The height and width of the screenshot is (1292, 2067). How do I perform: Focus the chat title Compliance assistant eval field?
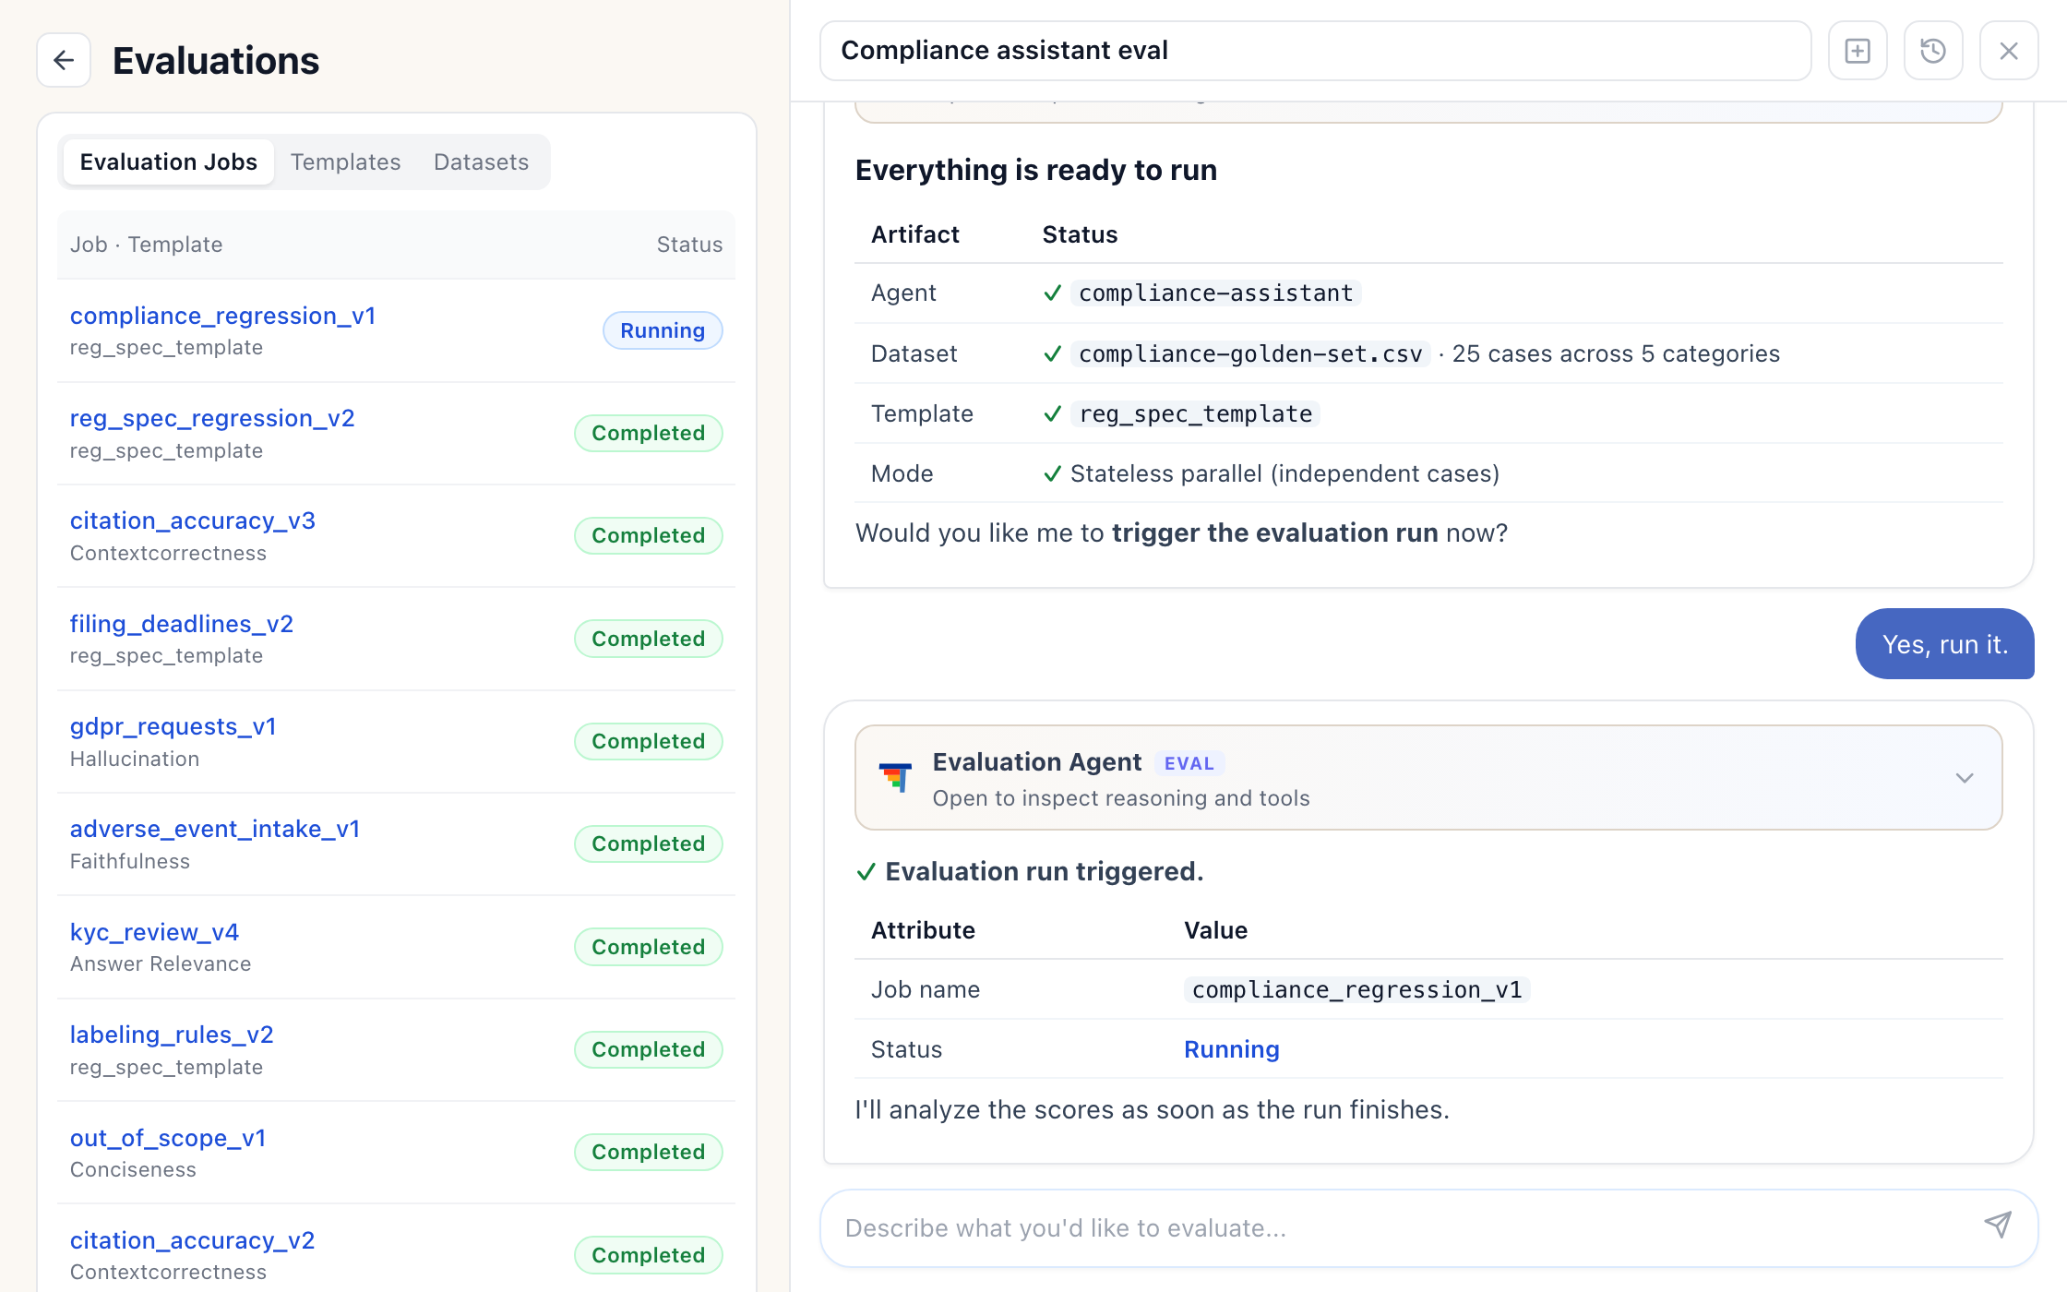[1315, 51]
